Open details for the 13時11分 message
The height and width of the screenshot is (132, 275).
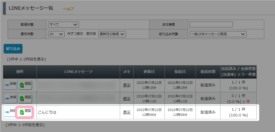click(x=10, y=99)
